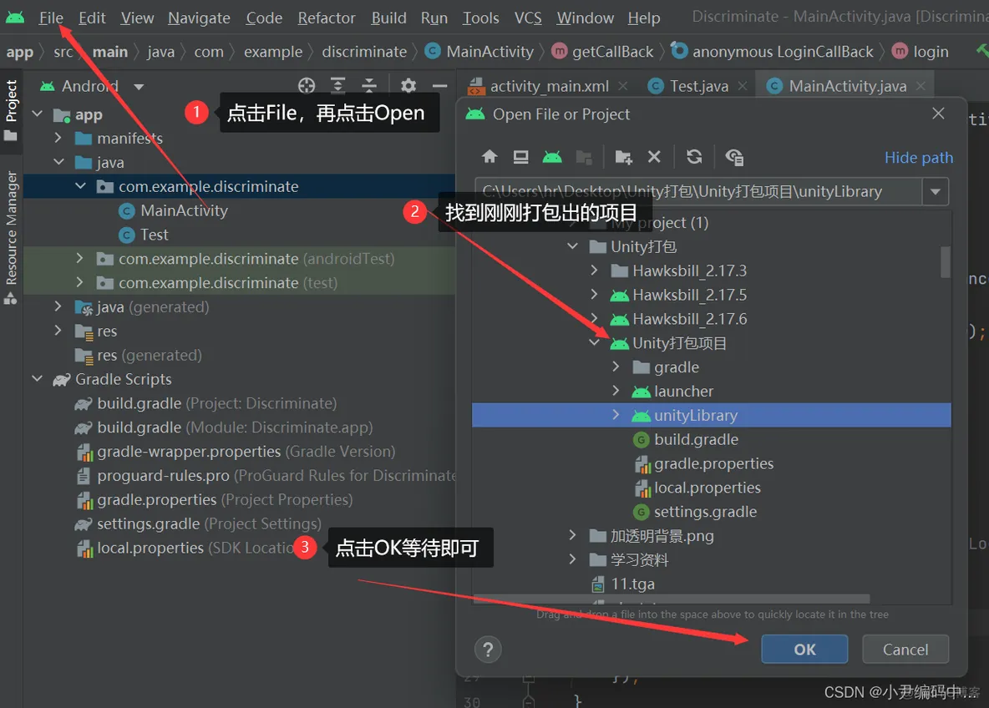Select settings.gradle (Project Settings)
This screenshot has width=989, height=708.
pos(208,523)
